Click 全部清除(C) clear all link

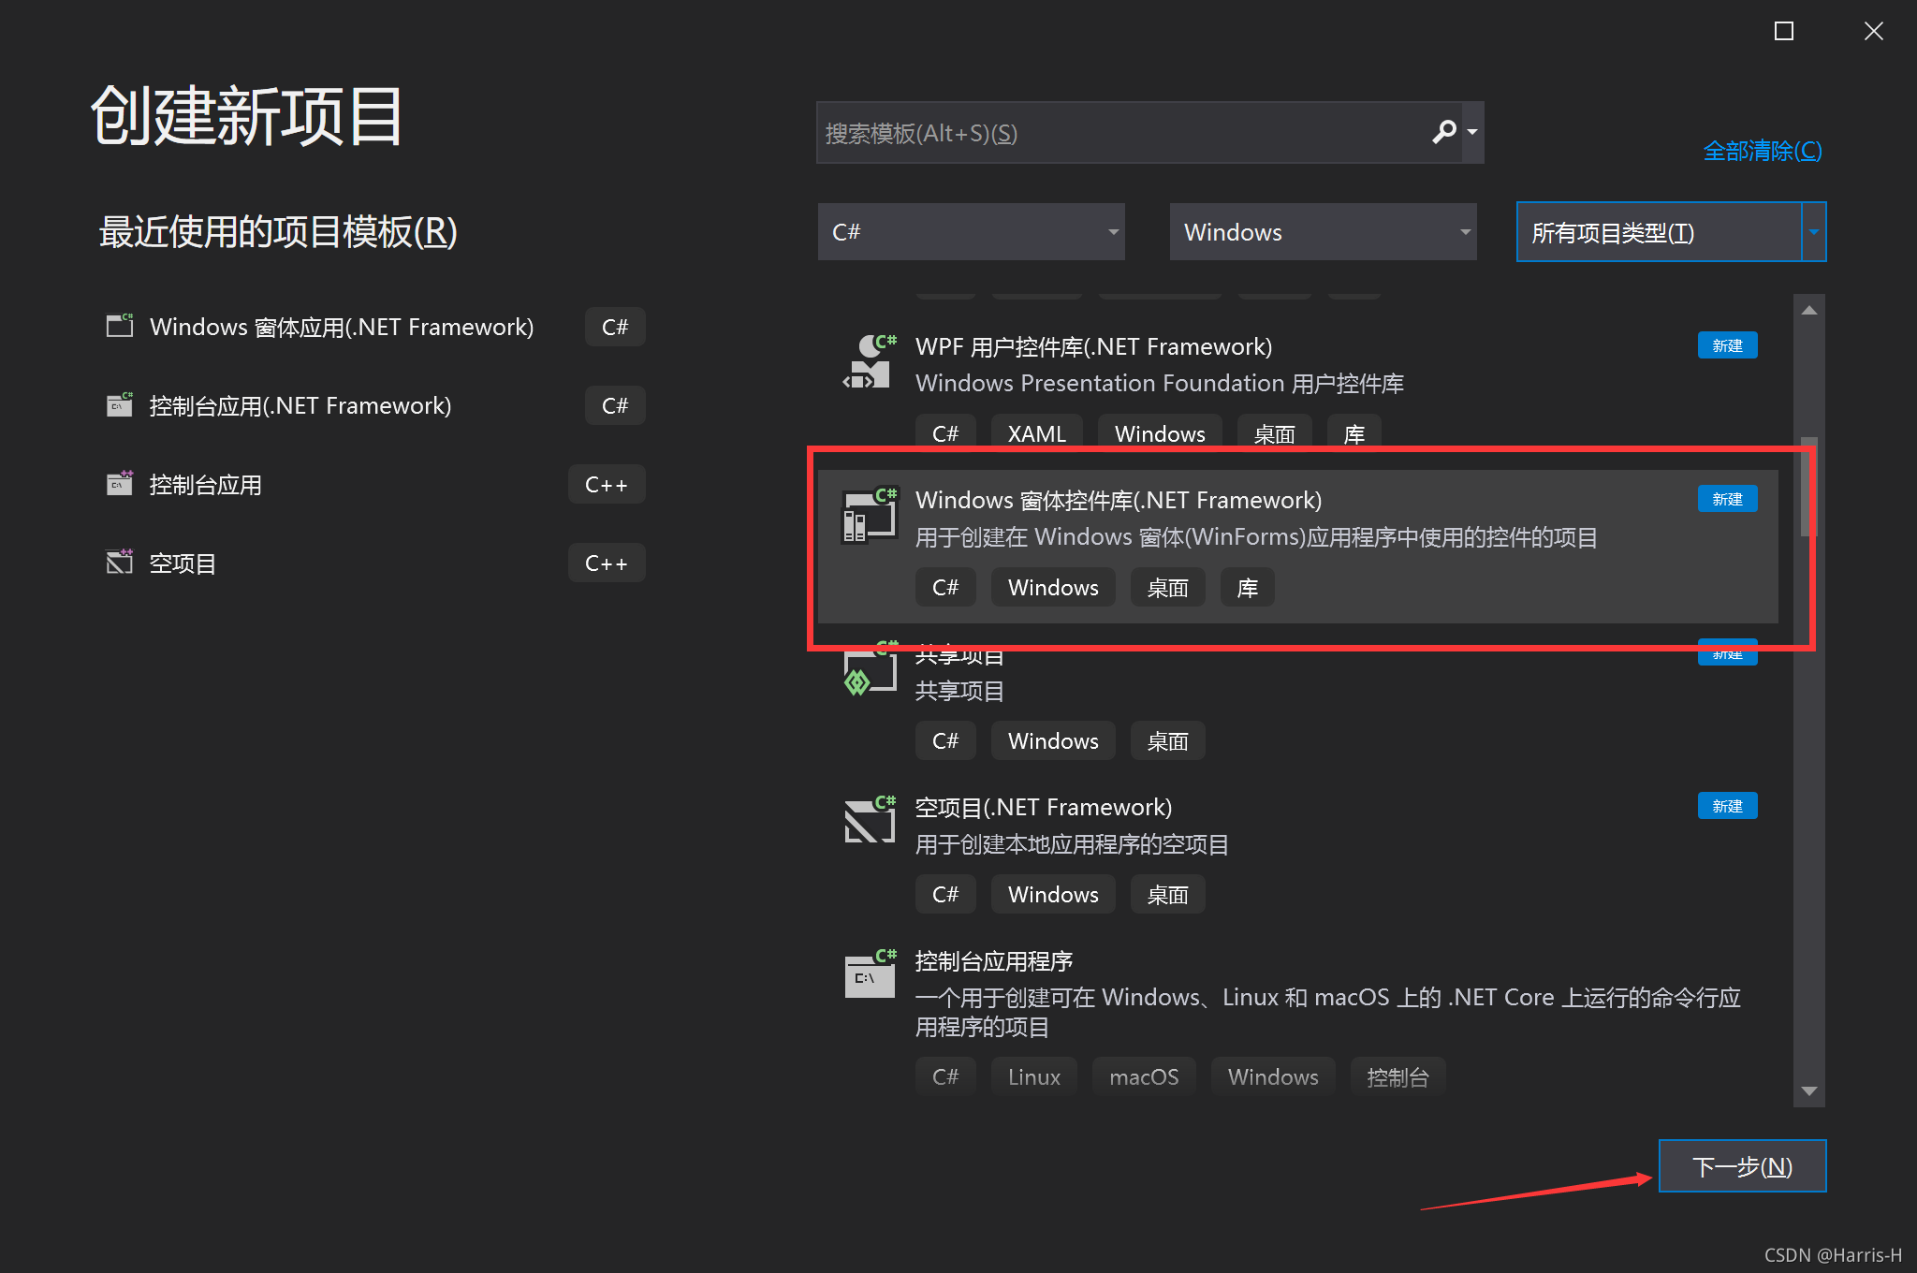[1762, 151]
